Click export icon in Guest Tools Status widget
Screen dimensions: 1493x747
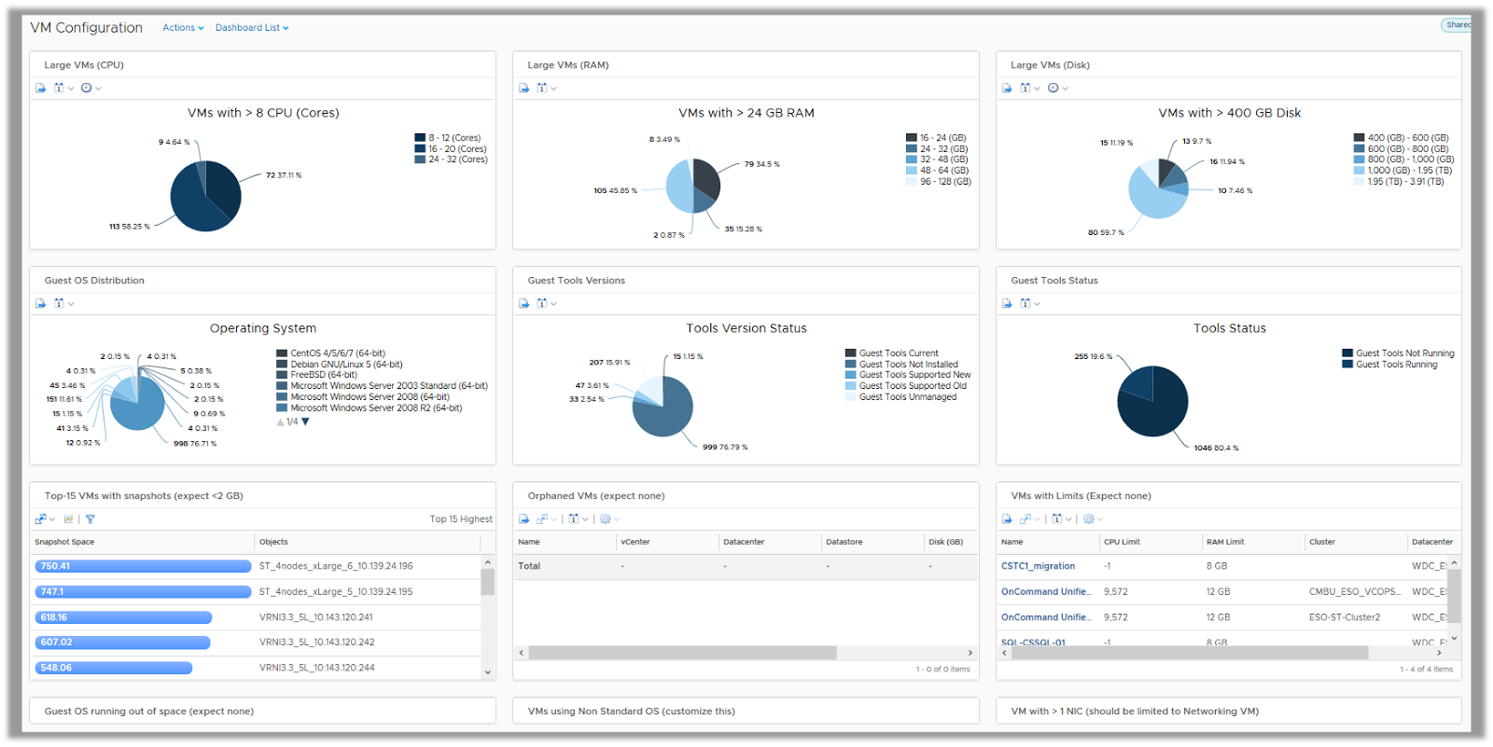pos(1007,304)
